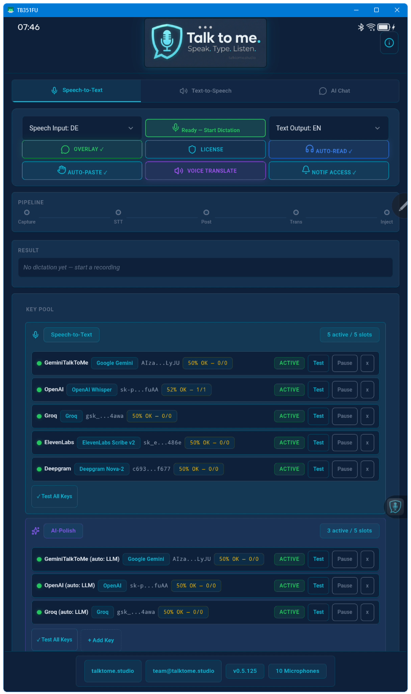Click the STT pipeline step marker
The height and width of the screenshot is (694, 411).
tap(118, 212)
